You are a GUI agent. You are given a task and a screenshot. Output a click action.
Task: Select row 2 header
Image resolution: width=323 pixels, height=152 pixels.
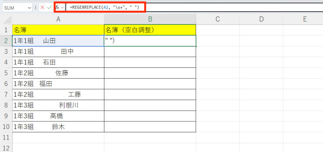pos(6,41)
